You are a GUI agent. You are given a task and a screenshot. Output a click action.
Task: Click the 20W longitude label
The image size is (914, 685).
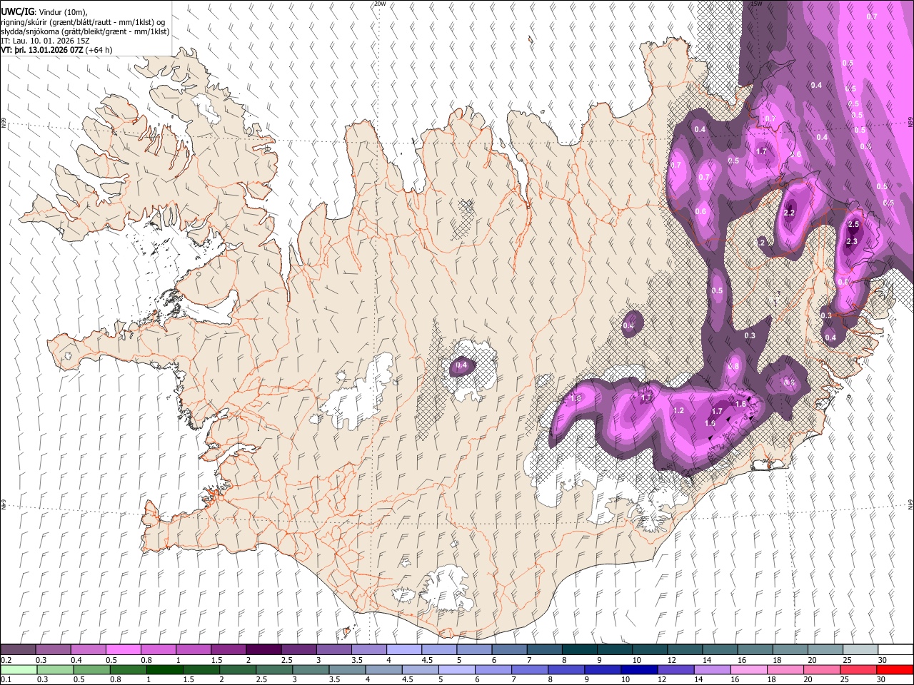tap(380, 4)
